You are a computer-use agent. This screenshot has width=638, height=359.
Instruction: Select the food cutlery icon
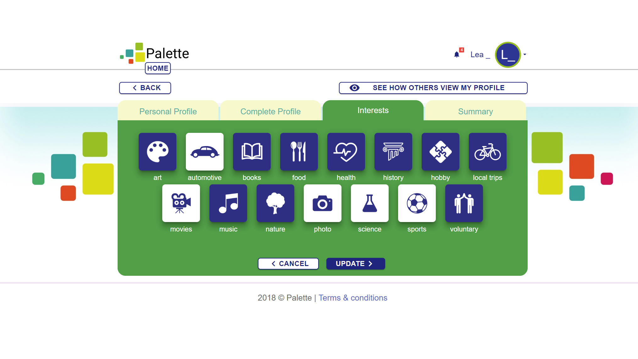click(x=299, y=152)
